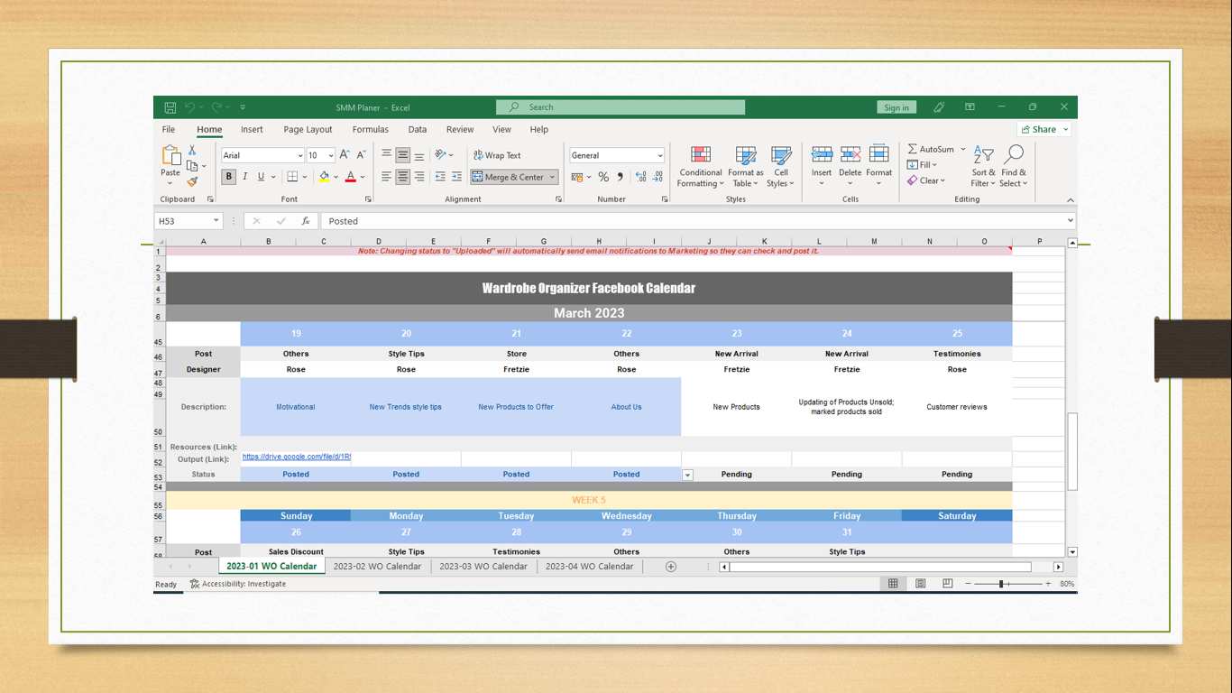1232x693 pixels.
Task: Open the drive.google.com output link
Action: pyautogui.click(x=296, y=457)
